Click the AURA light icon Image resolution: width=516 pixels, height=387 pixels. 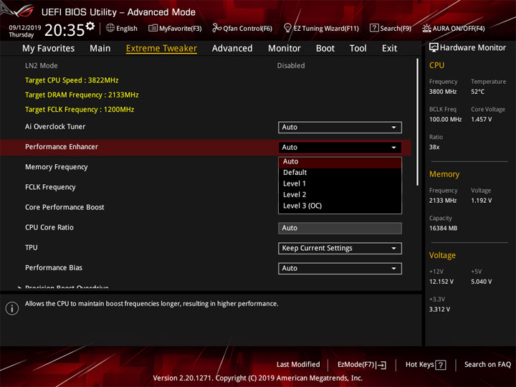pos(426,28)
